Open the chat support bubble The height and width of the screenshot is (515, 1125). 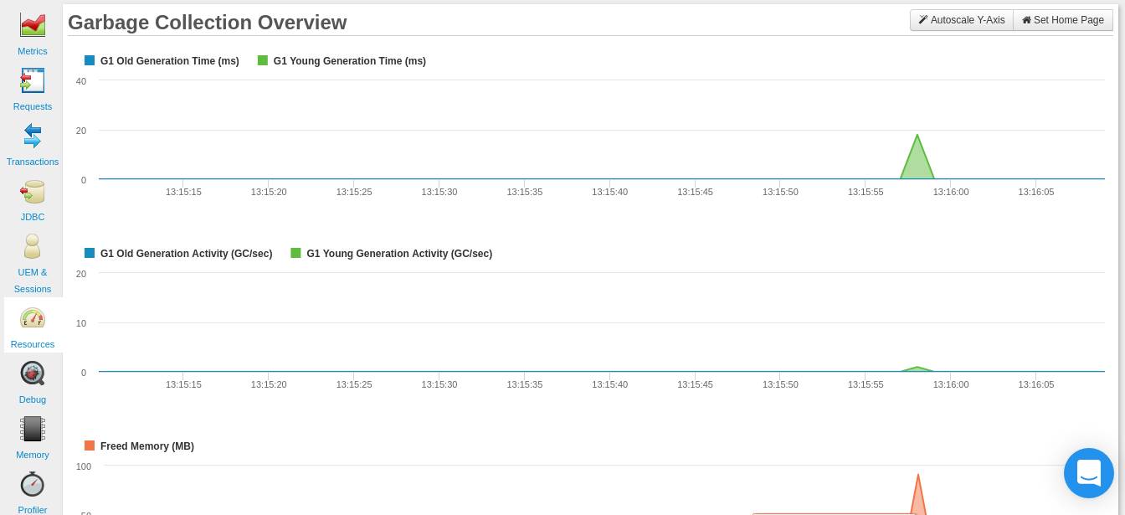tap(1089, 473)
